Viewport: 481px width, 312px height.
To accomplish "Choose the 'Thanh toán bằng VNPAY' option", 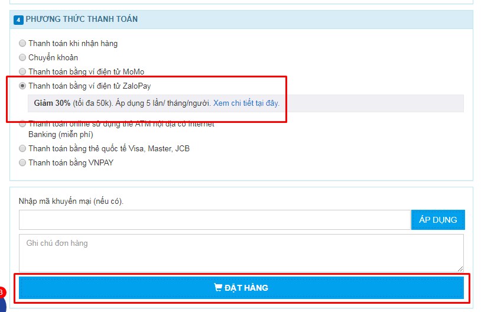I will 22,162.
